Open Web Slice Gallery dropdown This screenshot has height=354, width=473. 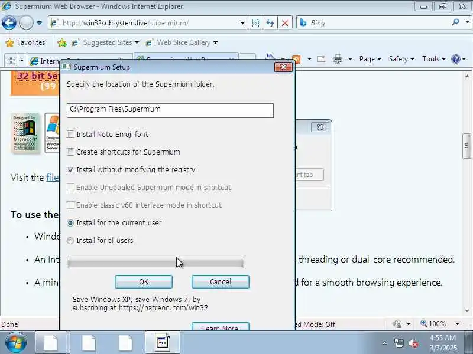(182, 42)
